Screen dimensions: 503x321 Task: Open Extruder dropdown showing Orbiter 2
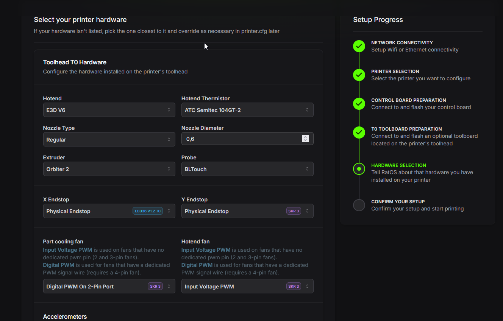(109, 169)
